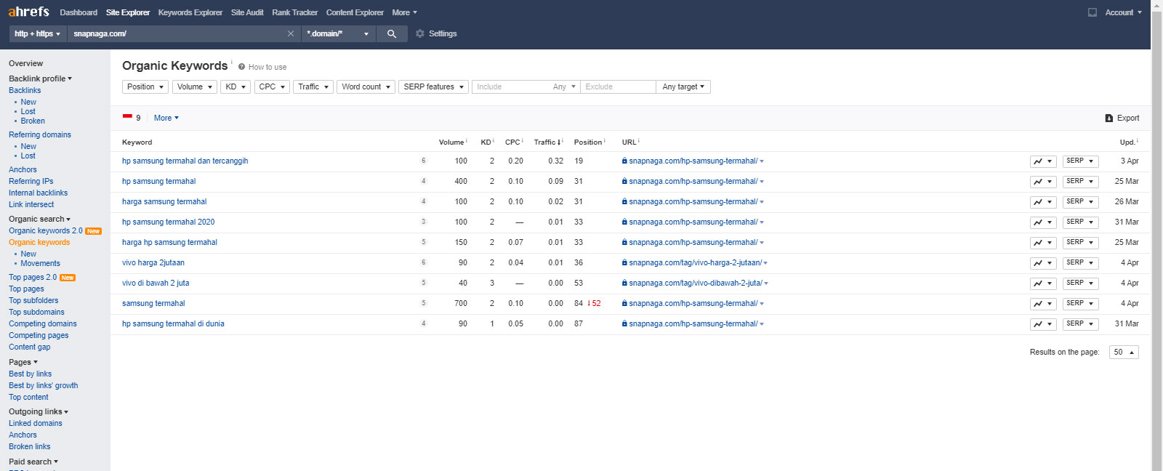Click the Export icon
This screenshot has width=1163, height=471.
coord(1109,118)
